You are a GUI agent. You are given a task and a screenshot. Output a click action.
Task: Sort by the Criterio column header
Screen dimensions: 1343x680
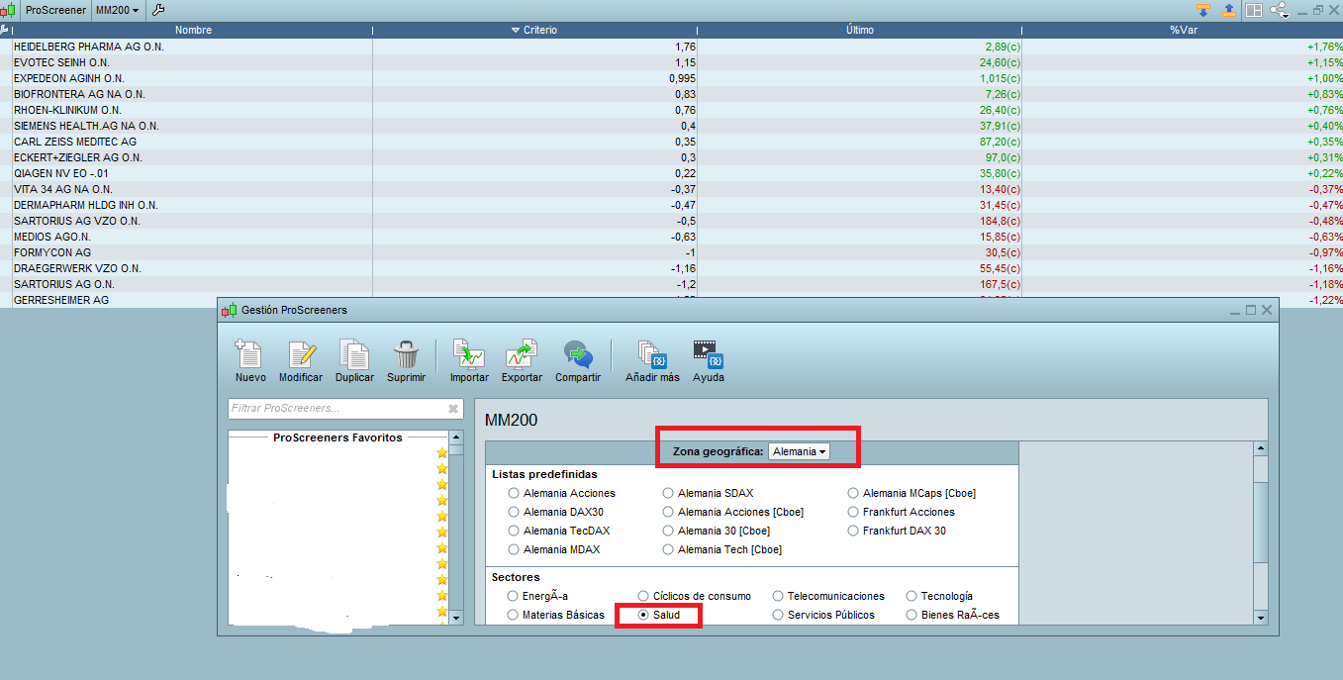pos(534,30)
